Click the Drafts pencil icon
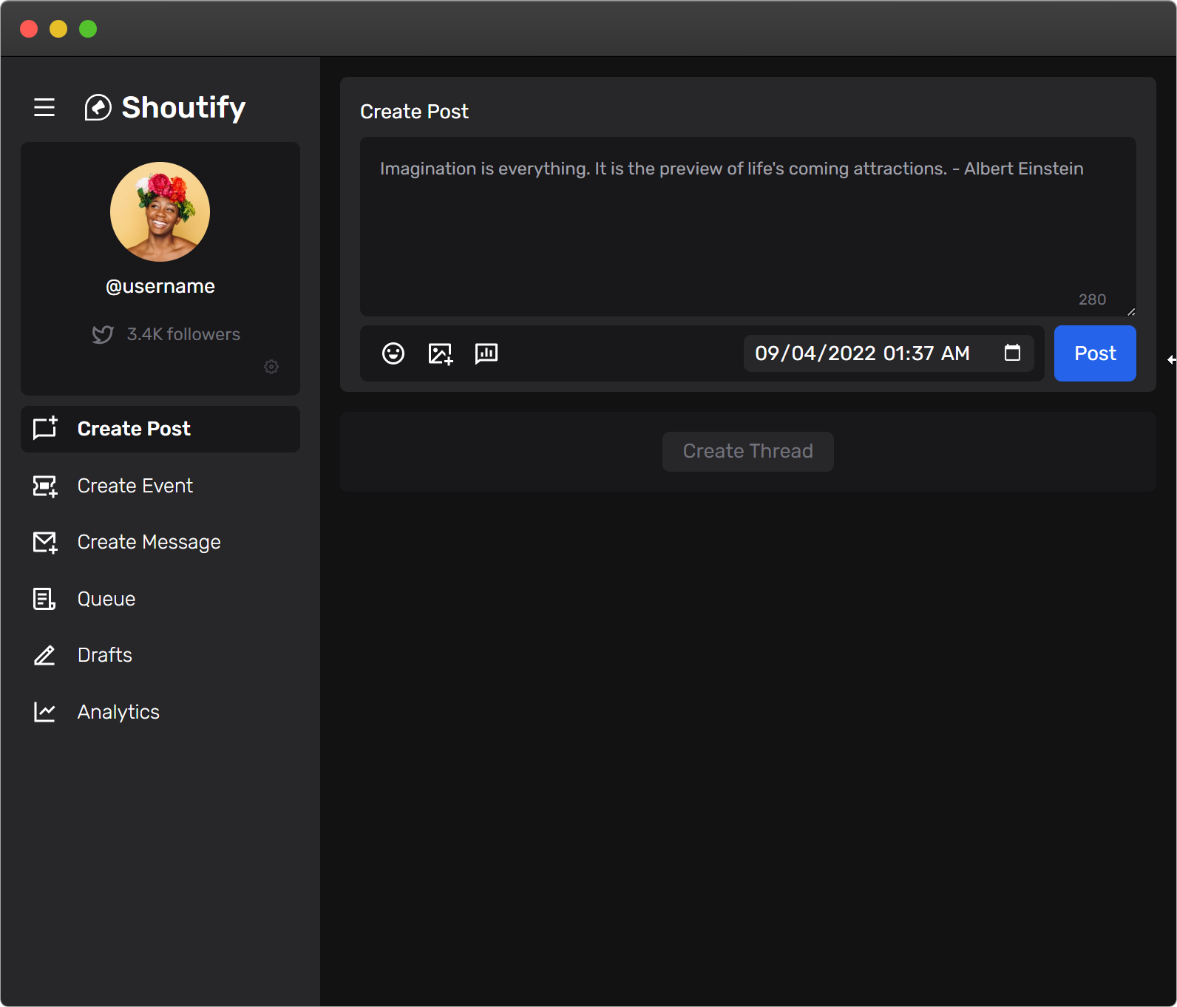 44,655
